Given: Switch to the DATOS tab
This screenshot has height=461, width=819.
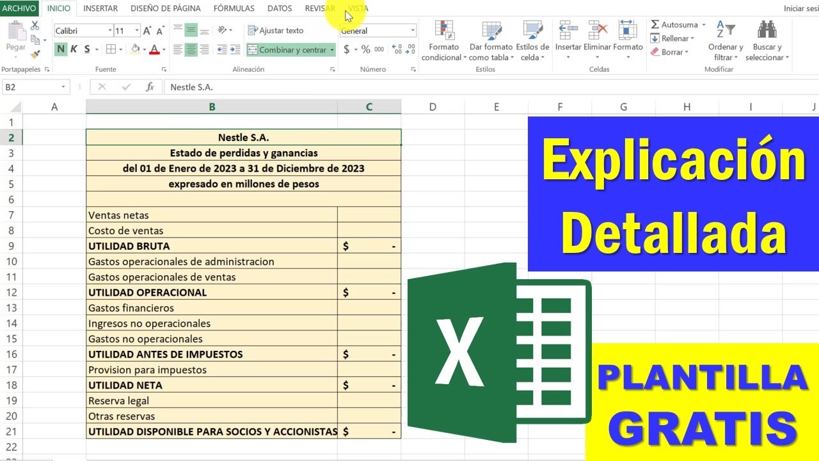Looking at the screenshot, I should [280, 8].
